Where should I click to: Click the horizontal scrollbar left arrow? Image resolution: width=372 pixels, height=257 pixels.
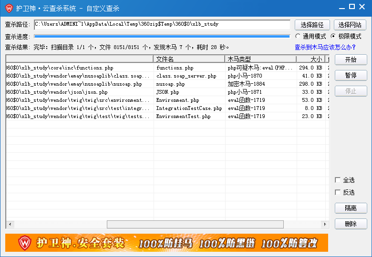pyautogui.click(x=10, y=224)
